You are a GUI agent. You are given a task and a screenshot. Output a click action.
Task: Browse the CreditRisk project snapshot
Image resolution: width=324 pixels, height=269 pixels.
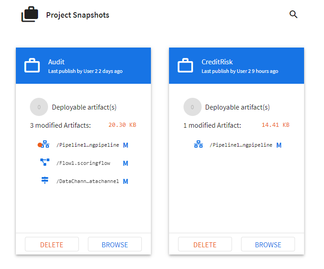click(x=268, y=244)
